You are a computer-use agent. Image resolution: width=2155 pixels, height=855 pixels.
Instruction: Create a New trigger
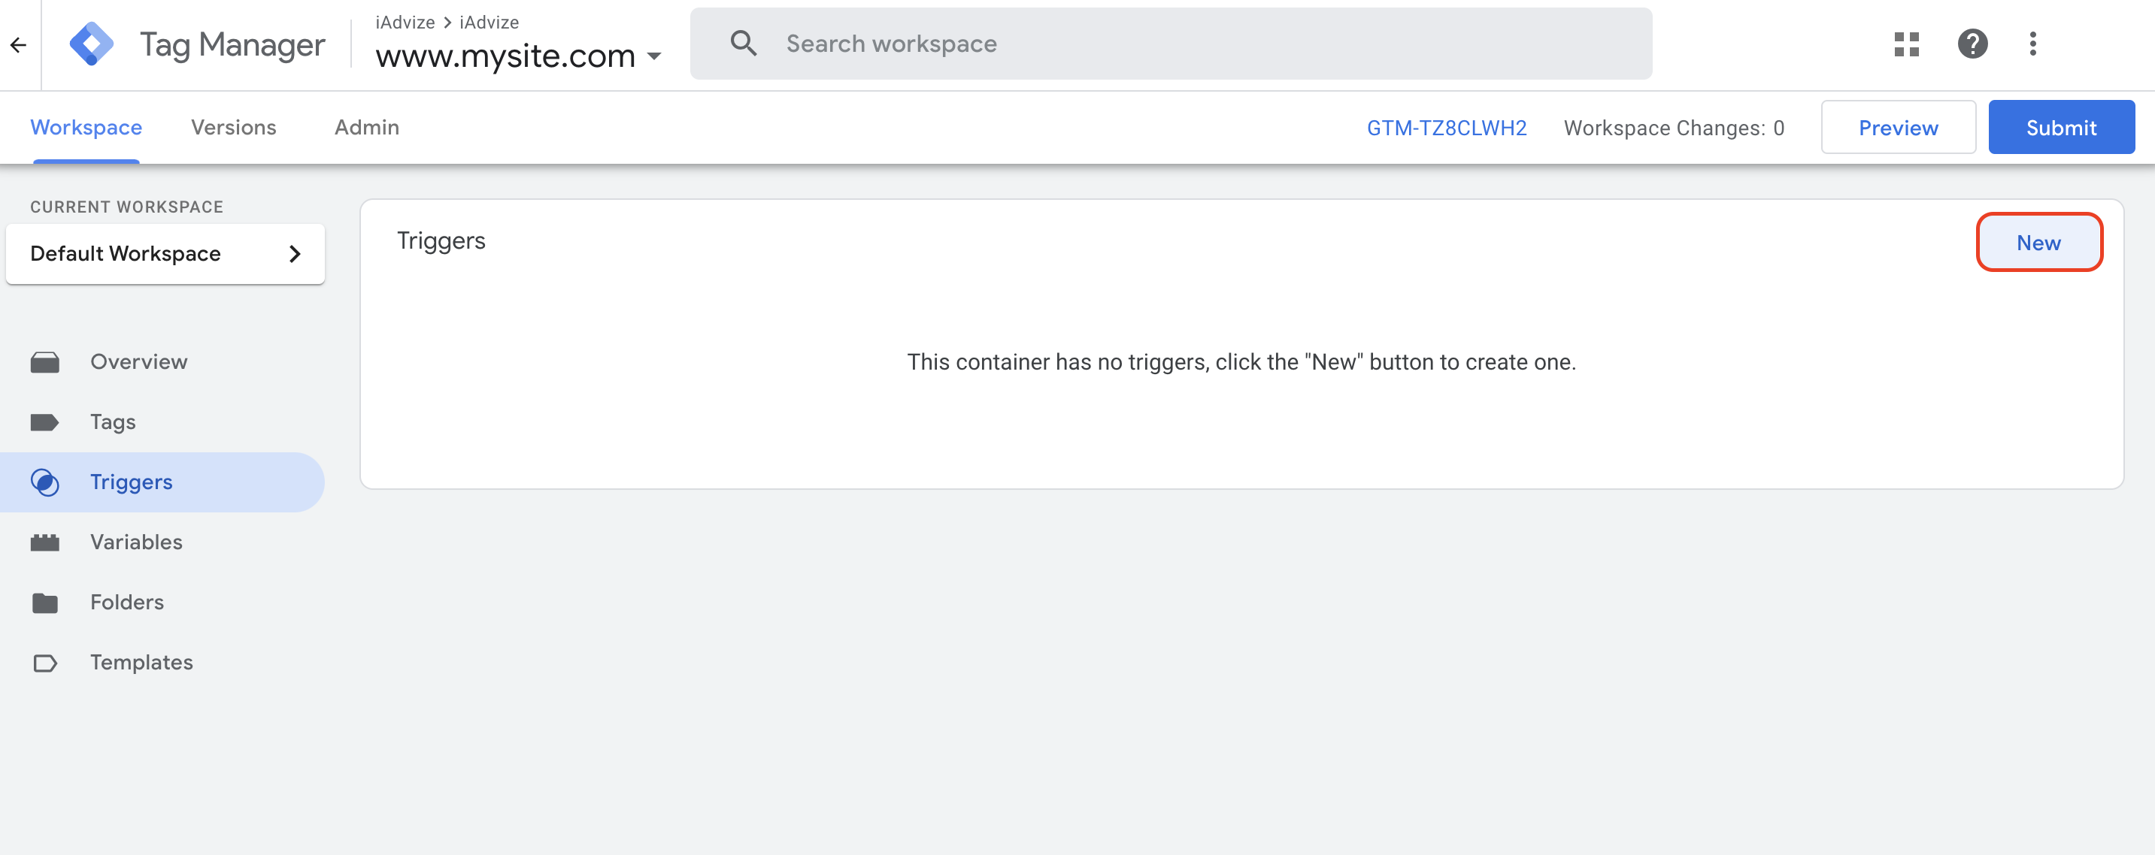click(x=2038, y=243)
